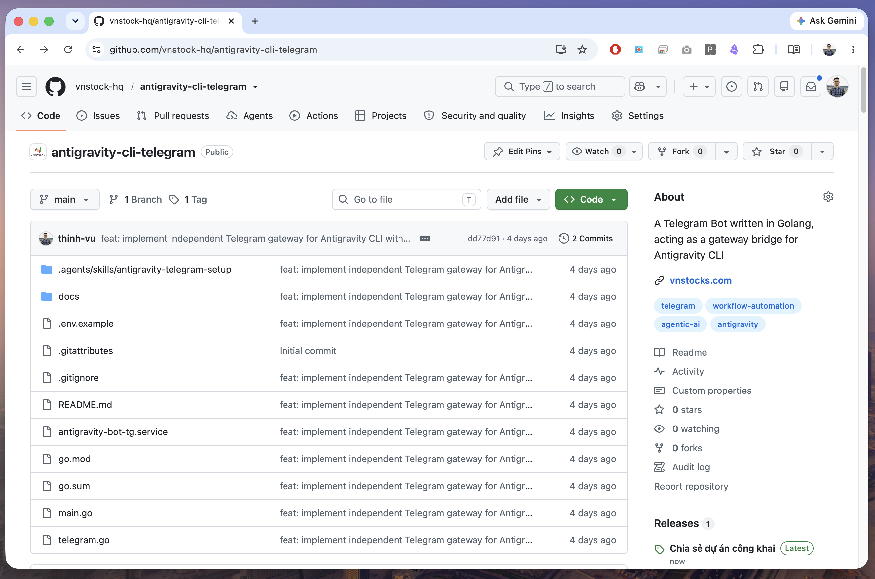Viewport: 875px width, 579px height.
Task: Open the repository name switcher caret
Action: tap(255, 87)
